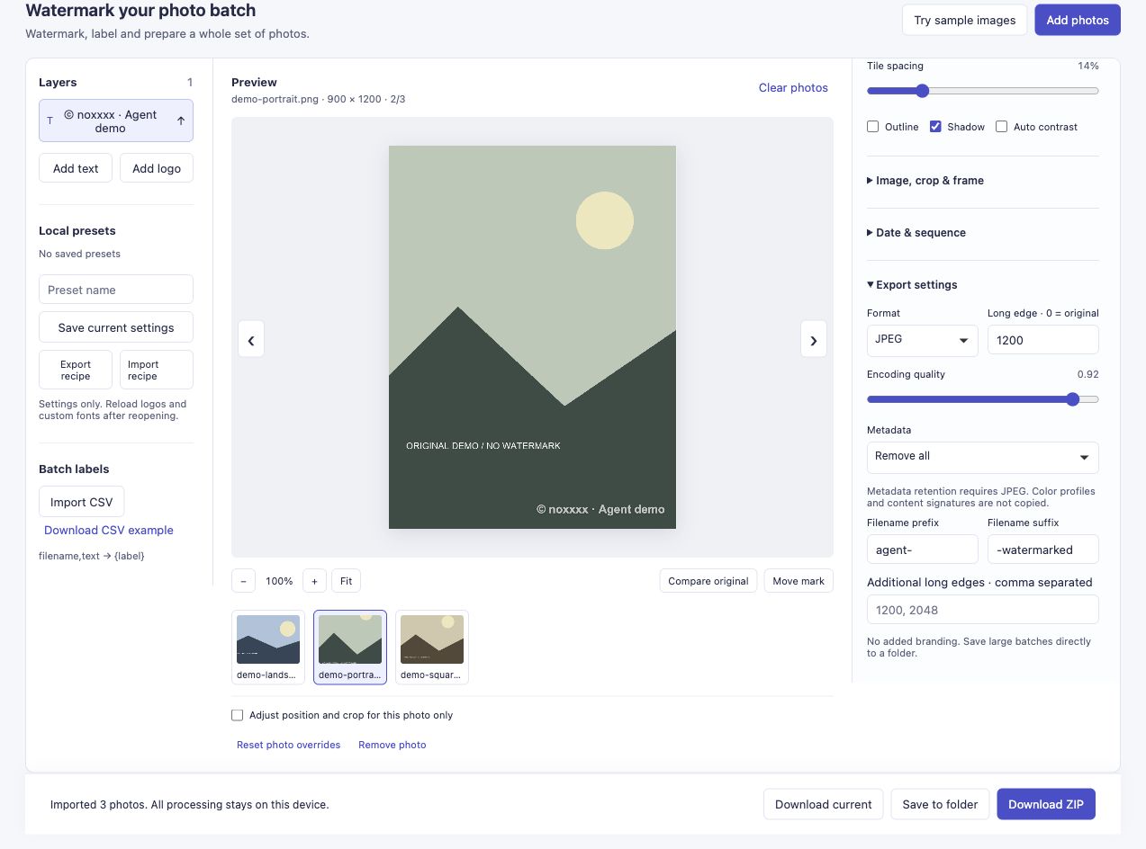
Task: Click the Move mark button
Action: (x=799, y=581)
